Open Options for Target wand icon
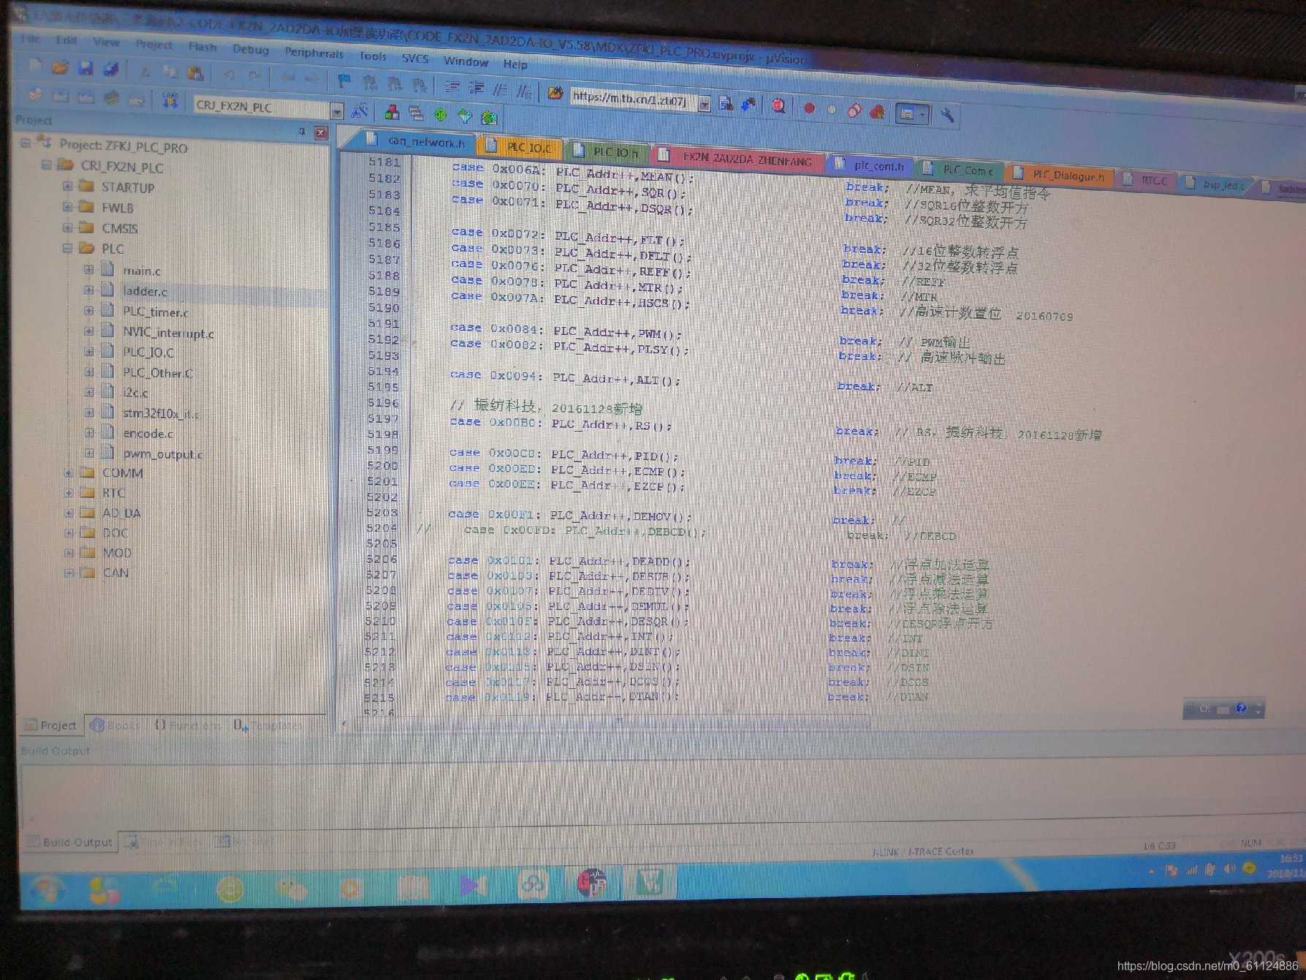This screenshot has width=1306, height=980. (x=359, y=111)
